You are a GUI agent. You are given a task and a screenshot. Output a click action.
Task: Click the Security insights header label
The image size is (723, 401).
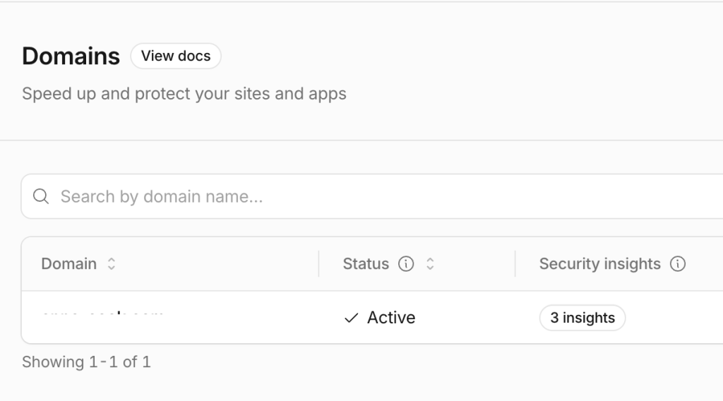(x=600, y=263)
